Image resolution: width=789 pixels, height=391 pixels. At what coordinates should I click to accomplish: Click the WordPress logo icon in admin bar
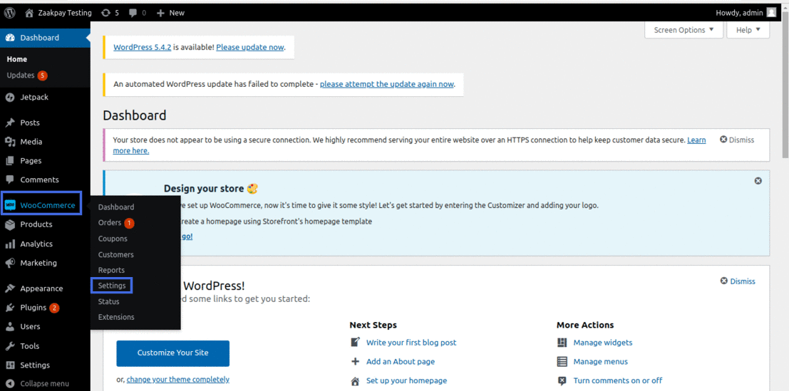[x=9, y=13]
